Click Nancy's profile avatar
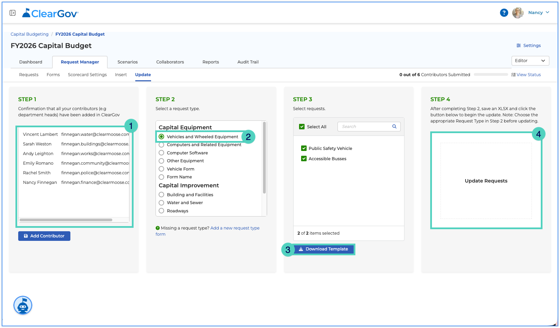 518,13
